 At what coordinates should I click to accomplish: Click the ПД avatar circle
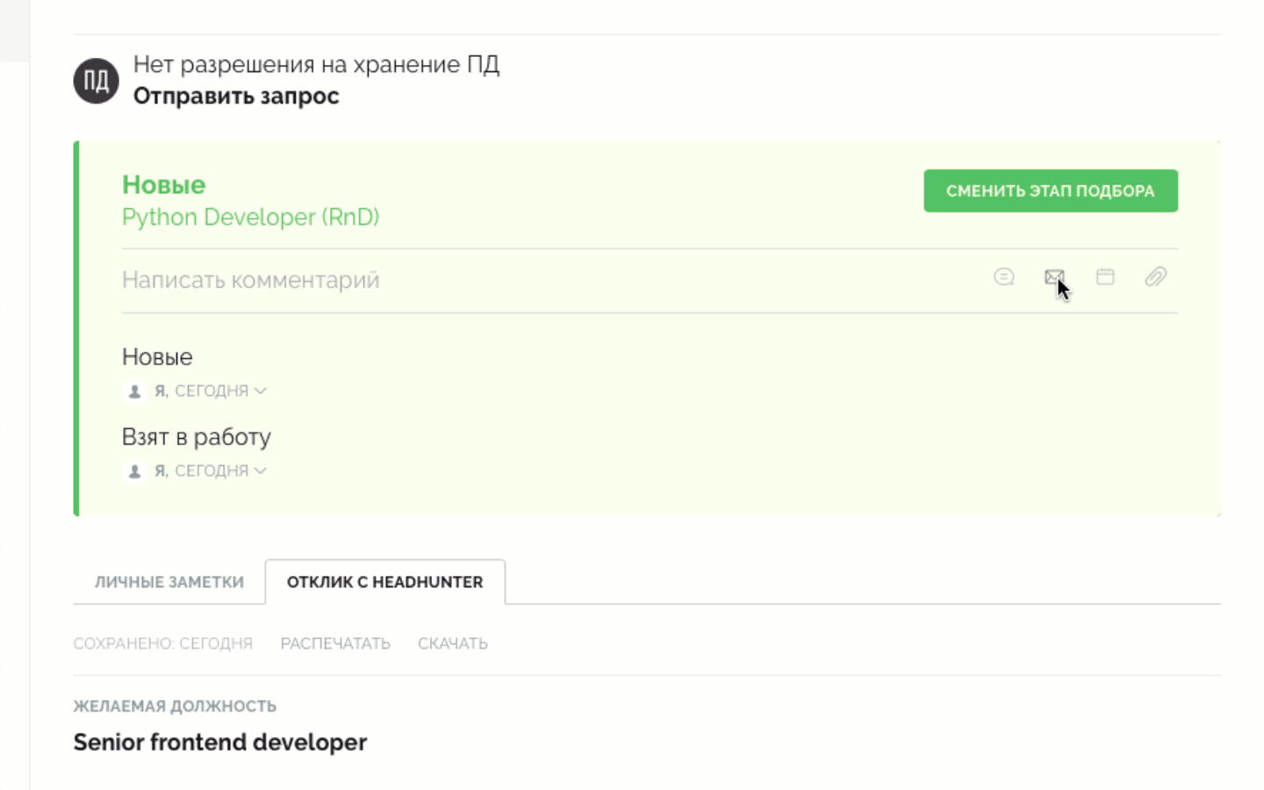click(95, 80)
